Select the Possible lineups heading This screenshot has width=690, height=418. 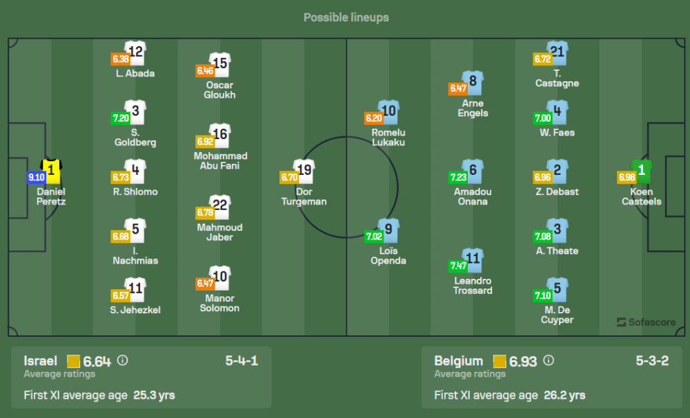pyautogui.click(x=346, y=17)
